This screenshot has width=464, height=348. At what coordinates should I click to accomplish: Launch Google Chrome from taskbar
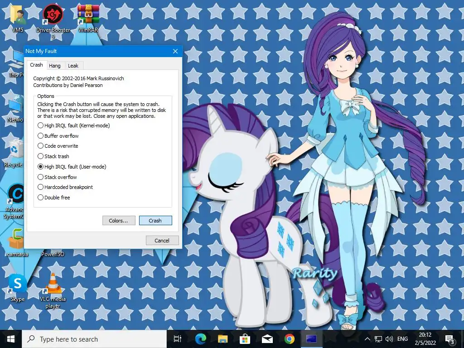pos(290,339)
